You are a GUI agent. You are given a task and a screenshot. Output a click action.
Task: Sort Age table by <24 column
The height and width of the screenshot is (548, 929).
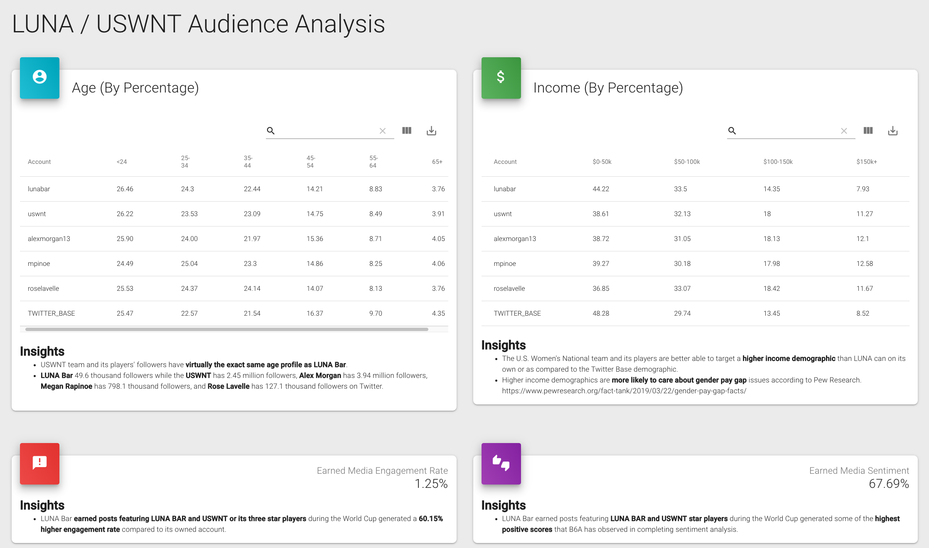point(122,162)
